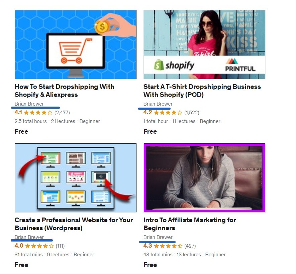The width and height of the screenshot is (296, 274).
Task: Open the Shopify Printful course thumbnail
Action: pos(204,44)
